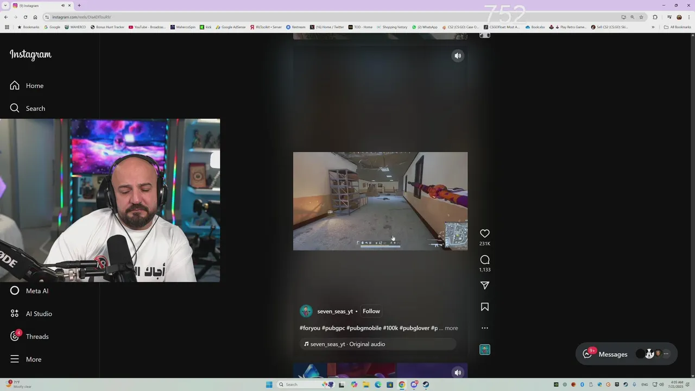
Task: Open the YouTube - Broadcas... bookmark
Action: pyautogui.click(x=147, y=27)
